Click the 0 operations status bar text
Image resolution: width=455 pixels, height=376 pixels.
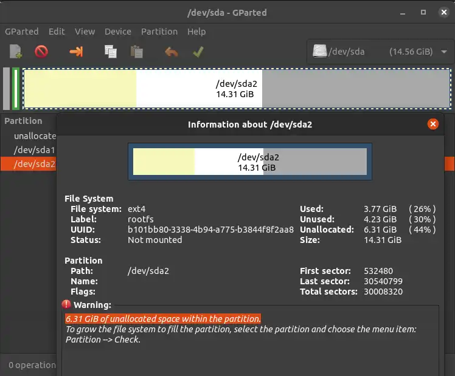[x=32, y=365]
